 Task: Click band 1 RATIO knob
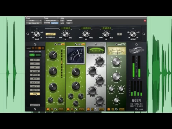tap(53, 87)
